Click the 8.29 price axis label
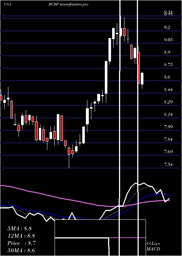Screen dimensions: 182x256 click(168, 102)
